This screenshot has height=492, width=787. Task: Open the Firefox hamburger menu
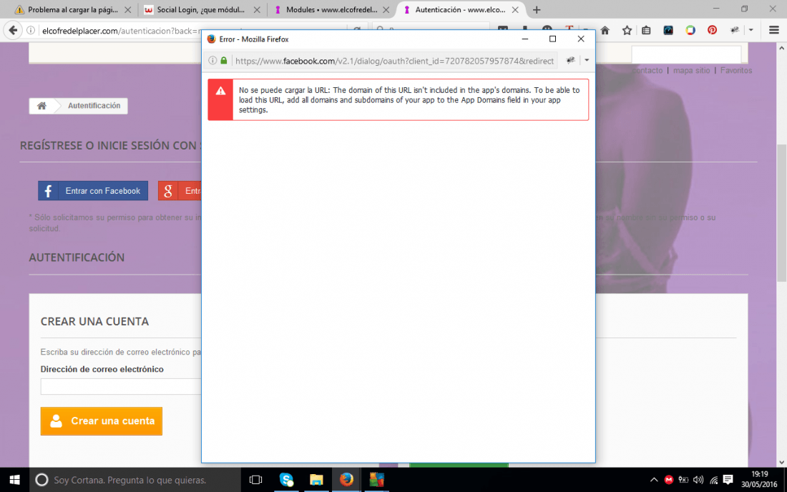pos(773,31)
